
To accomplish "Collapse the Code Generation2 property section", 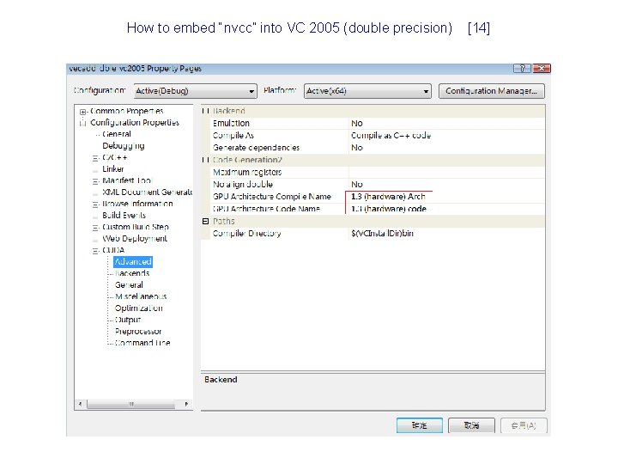I will pos(205,160).
